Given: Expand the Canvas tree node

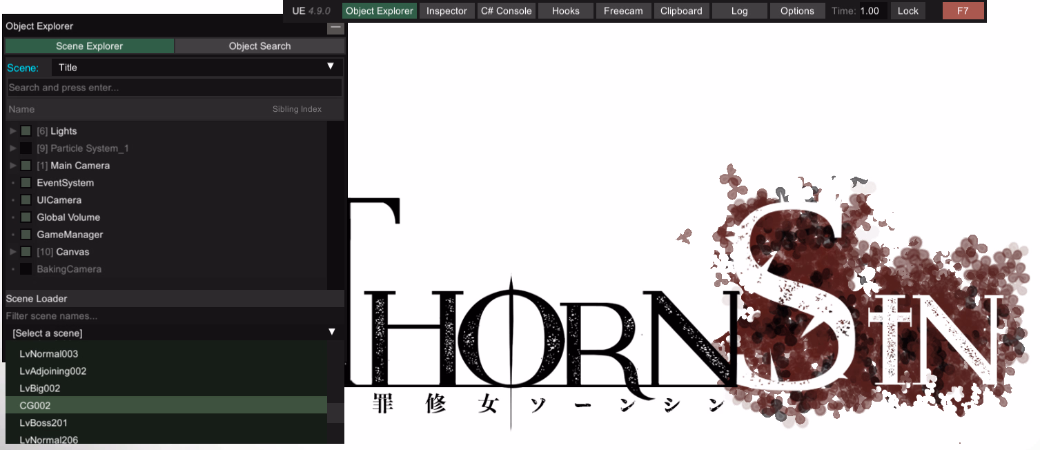Looking at the screenshot, I should click(x=13, y=252).
